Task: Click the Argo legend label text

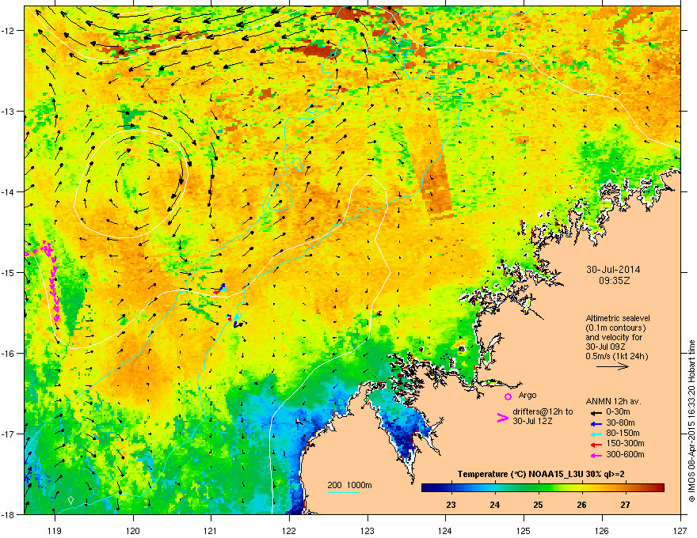Action: (528, 395)
